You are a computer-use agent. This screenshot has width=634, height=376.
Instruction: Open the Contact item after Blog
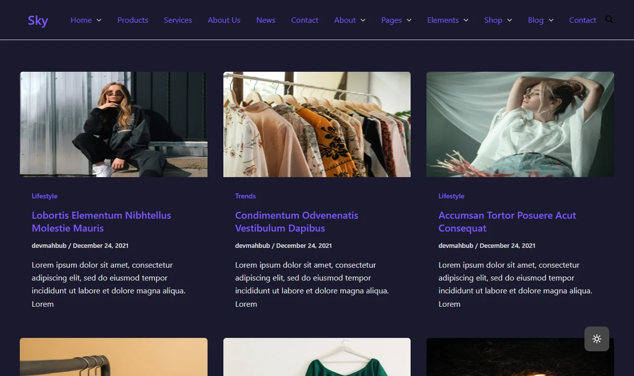(582, 20)
